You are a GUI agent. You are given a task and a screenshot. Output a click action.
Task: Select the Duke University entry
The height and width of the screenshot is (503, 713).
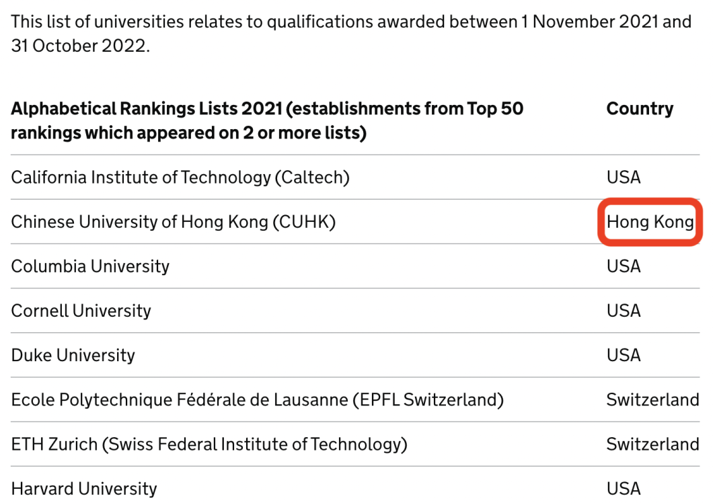tap(73, 355)
